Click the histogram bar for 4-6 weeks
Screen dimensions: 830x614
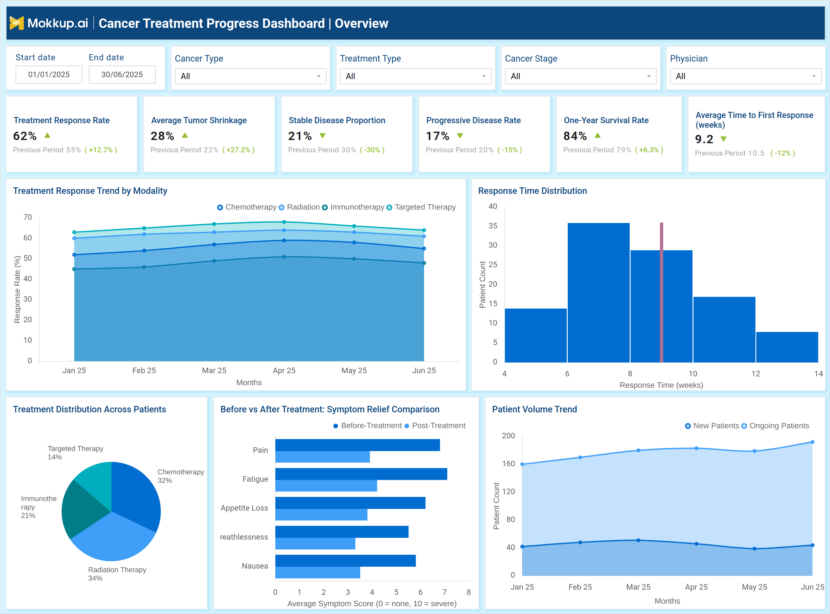[536, 335]
